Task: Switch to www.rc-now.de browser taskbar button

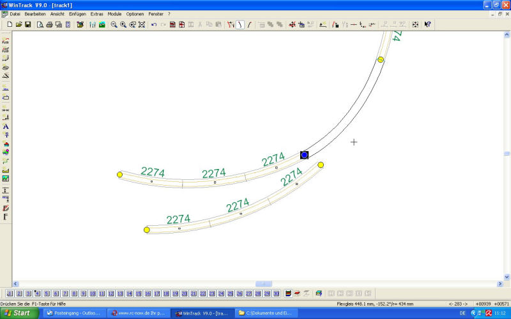Action: tap(139, 313)
